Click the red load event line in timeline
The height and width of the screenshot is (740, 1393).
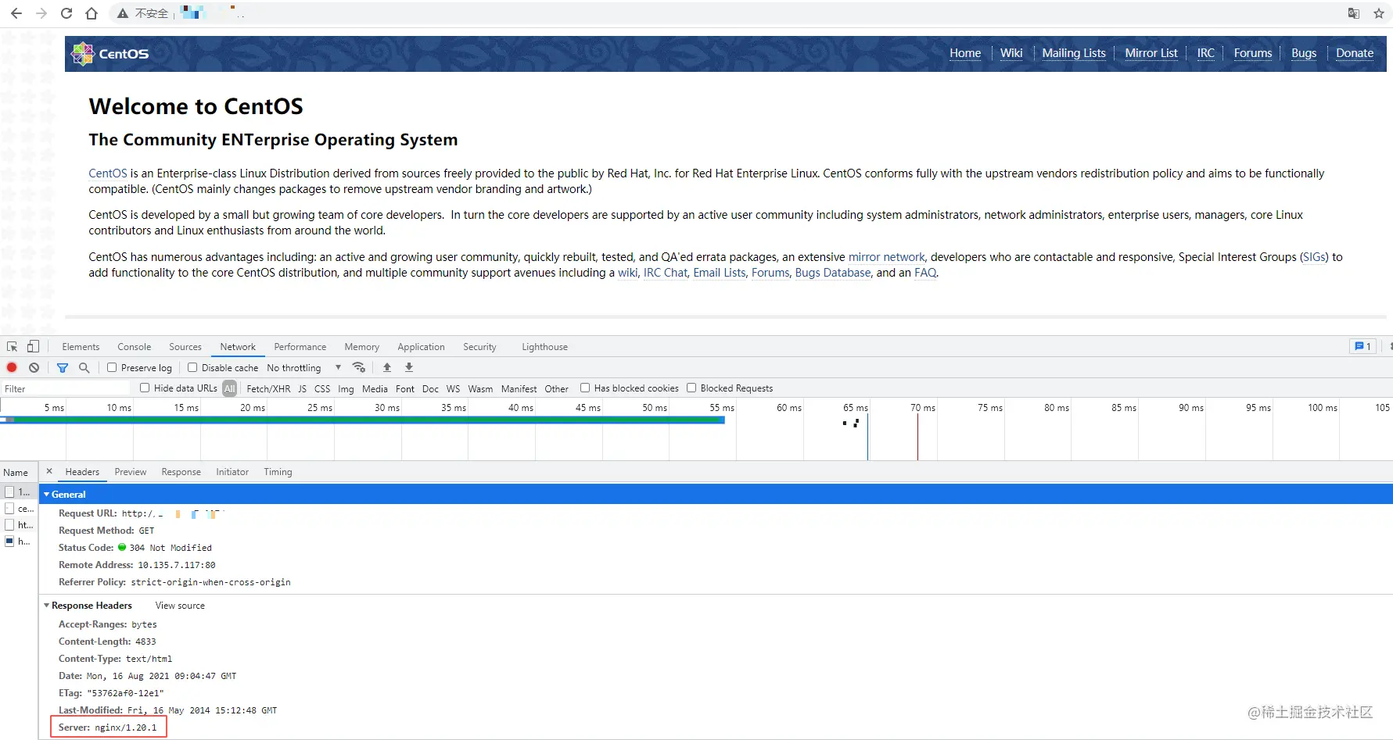pos(917,436)
